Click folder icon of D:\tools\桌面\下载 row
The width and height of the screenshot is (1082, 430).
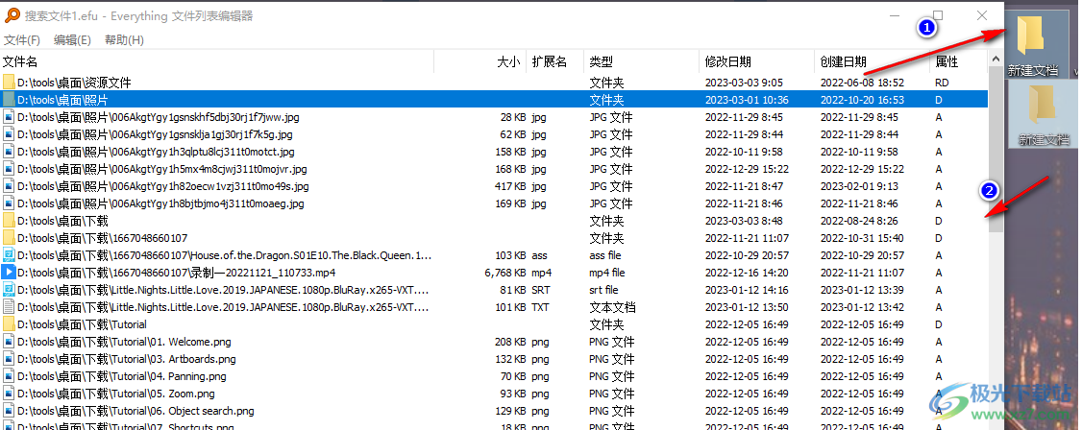point(9,221)
